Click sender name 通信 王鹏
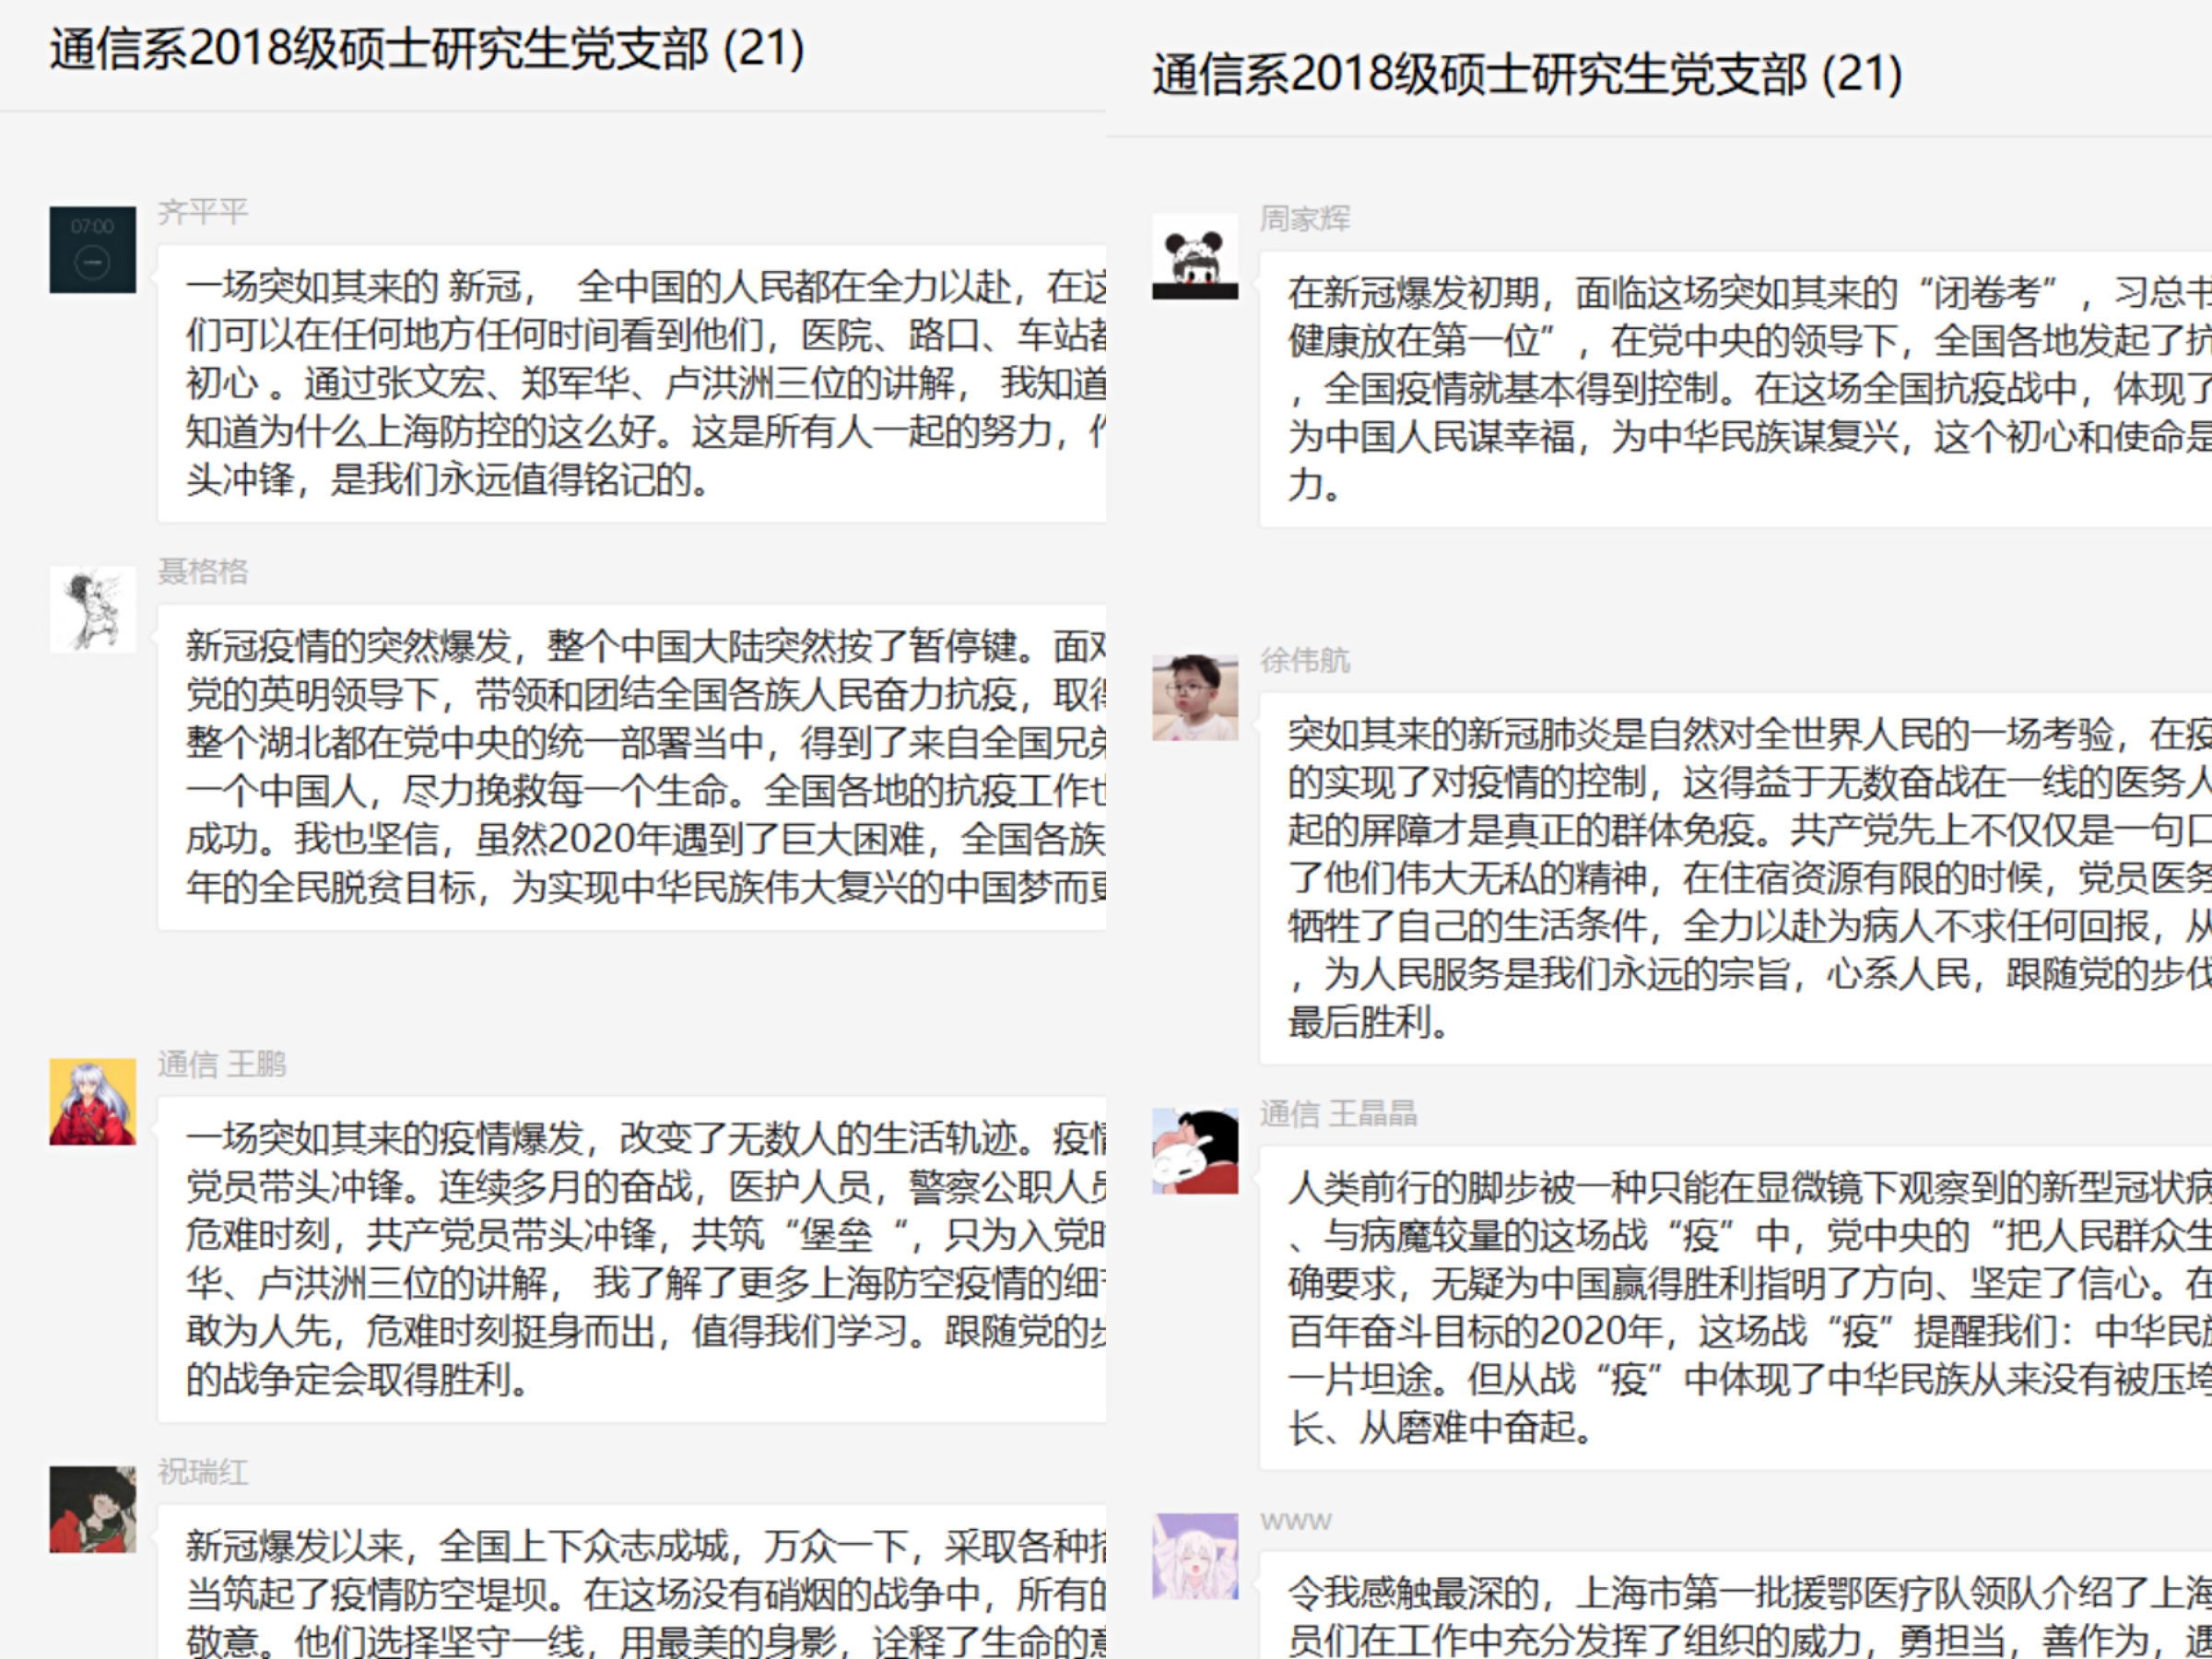The height and width of the screenshot is (1659, 2212). point(221,1064)
